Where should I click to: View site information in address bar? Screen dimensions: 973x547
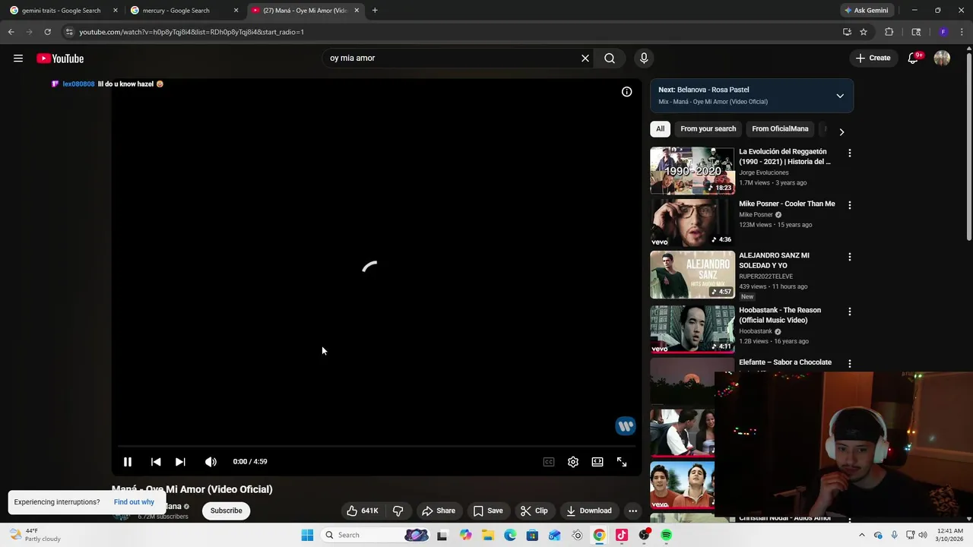69,32
